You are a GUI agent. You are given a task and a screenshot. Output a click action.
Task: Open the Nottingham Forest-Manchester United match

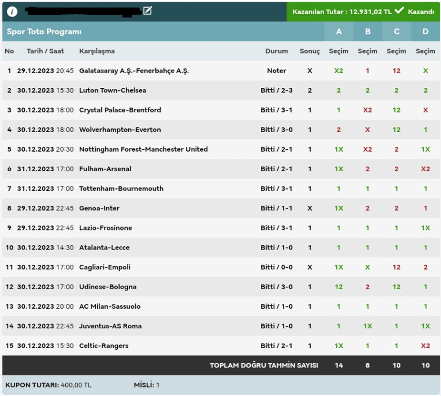(x=144, y=149)
